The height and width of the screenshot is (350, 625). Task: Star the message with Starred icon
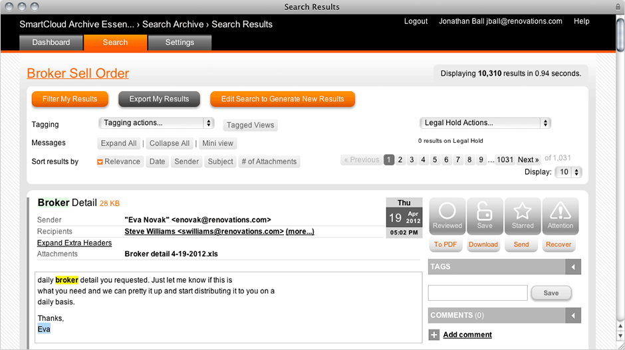click(523, 216)
